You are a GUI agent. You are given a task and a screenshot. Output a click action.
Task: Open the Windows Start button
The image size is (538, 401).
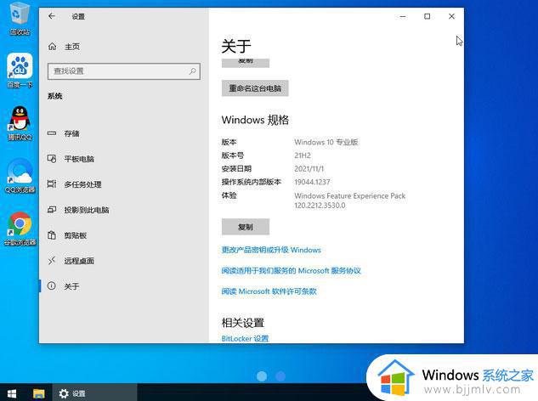(12, 393)
